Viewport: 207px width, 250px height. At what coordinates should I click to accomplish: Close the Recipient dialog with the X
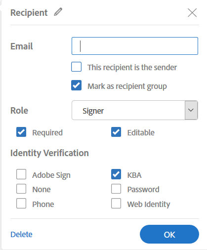coord(192,13)
